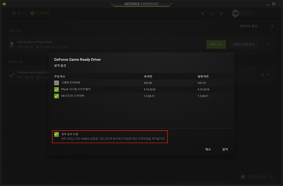The height and width of the screenshot is (186, 283).
Task: Click the PhysX new version 9.19.0218
Action: pyautogui.click(x=150, y=90)
